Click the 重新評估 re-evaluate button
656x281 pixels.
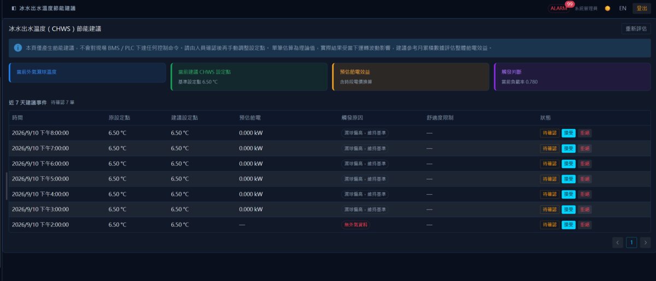[636, 29]
